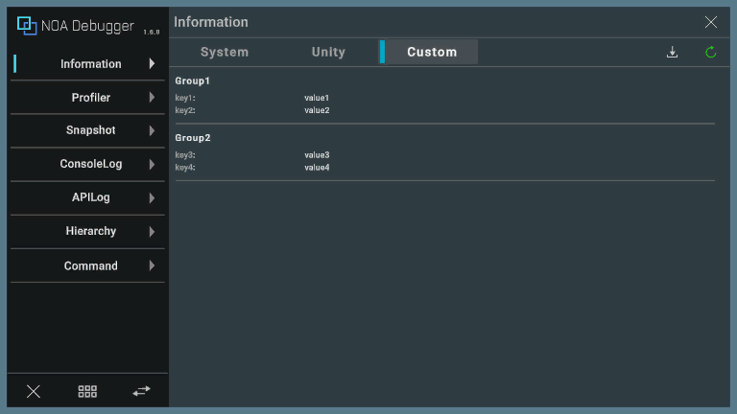Viewport: 737px width, 414px height.
Task: Expand the arrow next to Hierarchy
Action: 152,231
